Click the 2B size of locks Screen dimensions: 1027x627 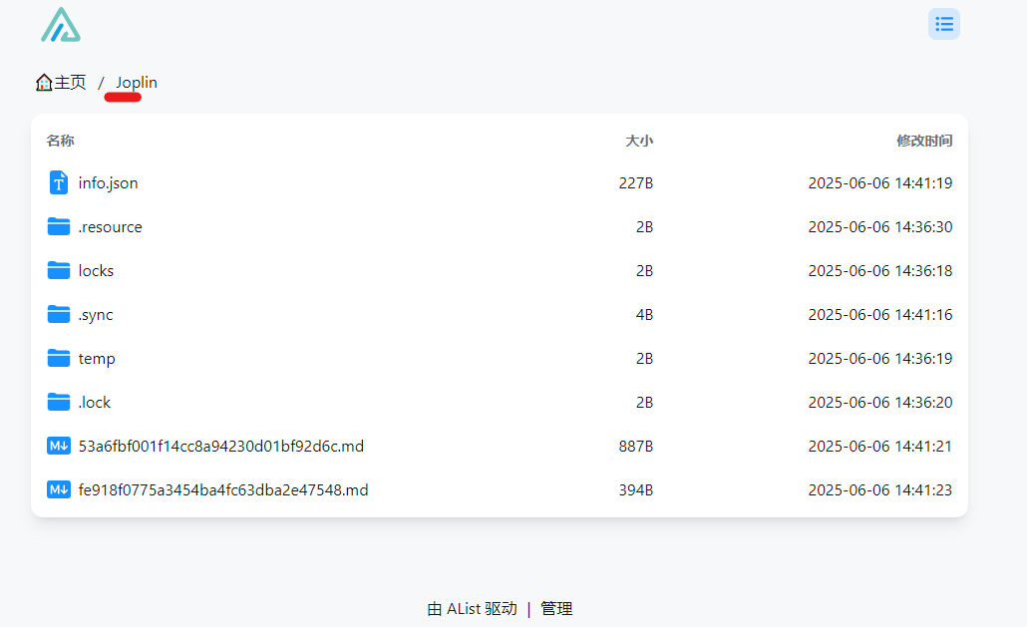click(x=644, y=270)
